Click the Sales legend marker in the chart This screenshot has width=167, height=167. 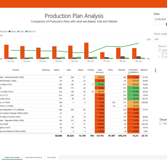pyautogui.click(x=18, y=32)
